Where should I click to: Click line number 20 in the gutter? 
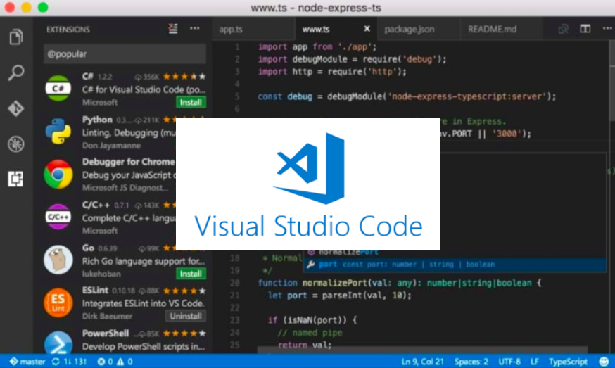[234, 283]
